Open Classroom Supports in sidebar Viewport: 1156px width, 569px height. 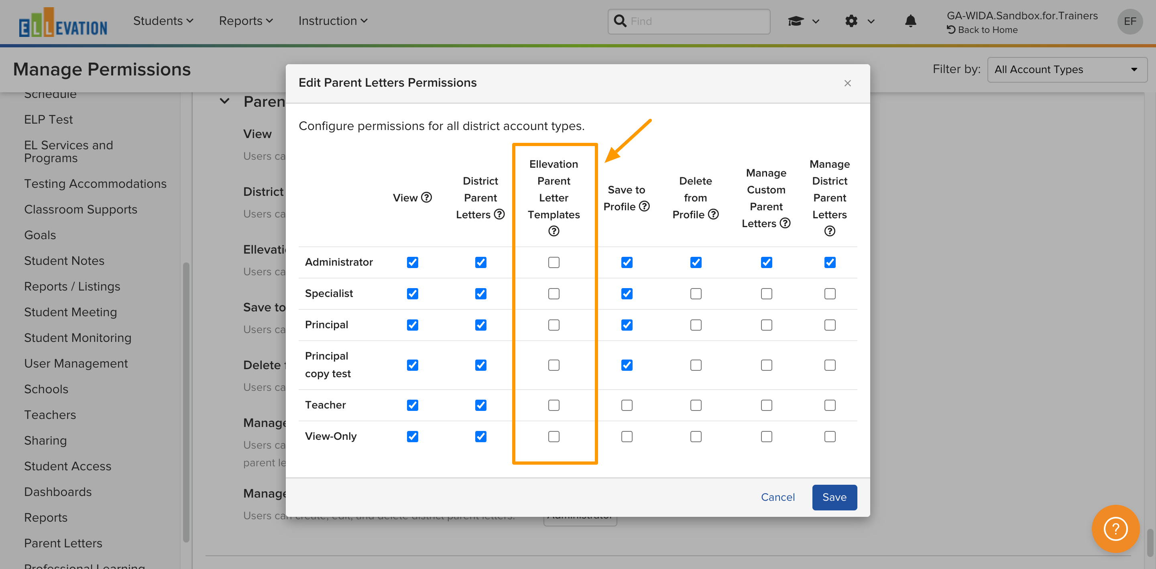[x=80, y=209]
